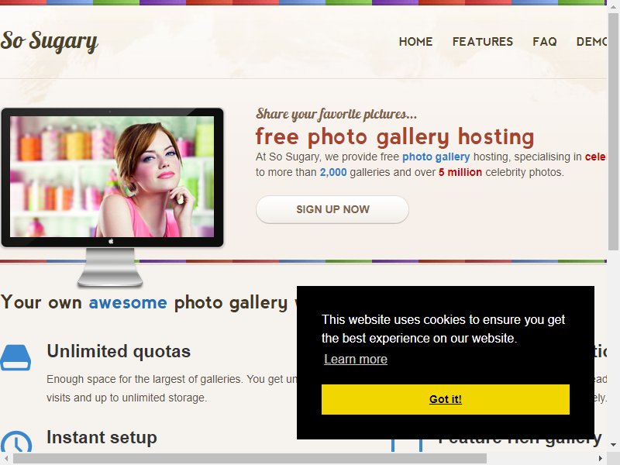
Task: Click the scroll right arrow
Action: coord(601,459)
